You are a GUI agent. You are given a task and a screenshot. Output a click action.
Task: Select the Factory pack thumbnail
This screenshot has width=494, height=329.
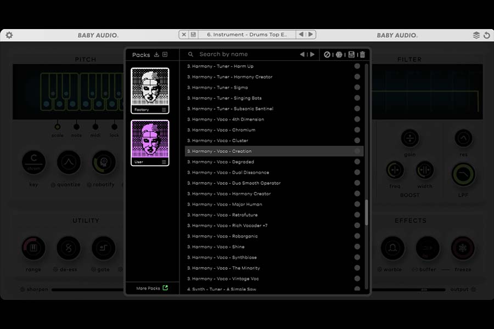[x=150, y=87]
